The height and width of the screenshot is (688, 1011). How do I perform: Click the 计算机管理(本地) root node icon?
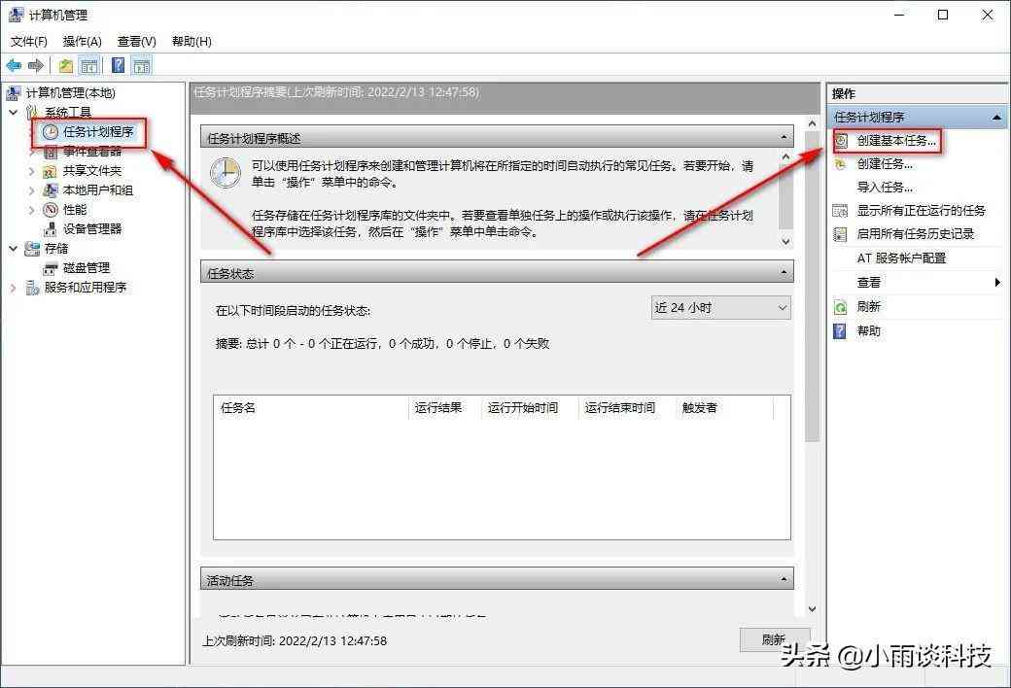click(14, 93)
